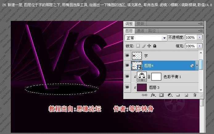Viewport: 214px width, 134px height.
Task: Open the 填充 fill slider arrow
Action: (x=200, y=46)
